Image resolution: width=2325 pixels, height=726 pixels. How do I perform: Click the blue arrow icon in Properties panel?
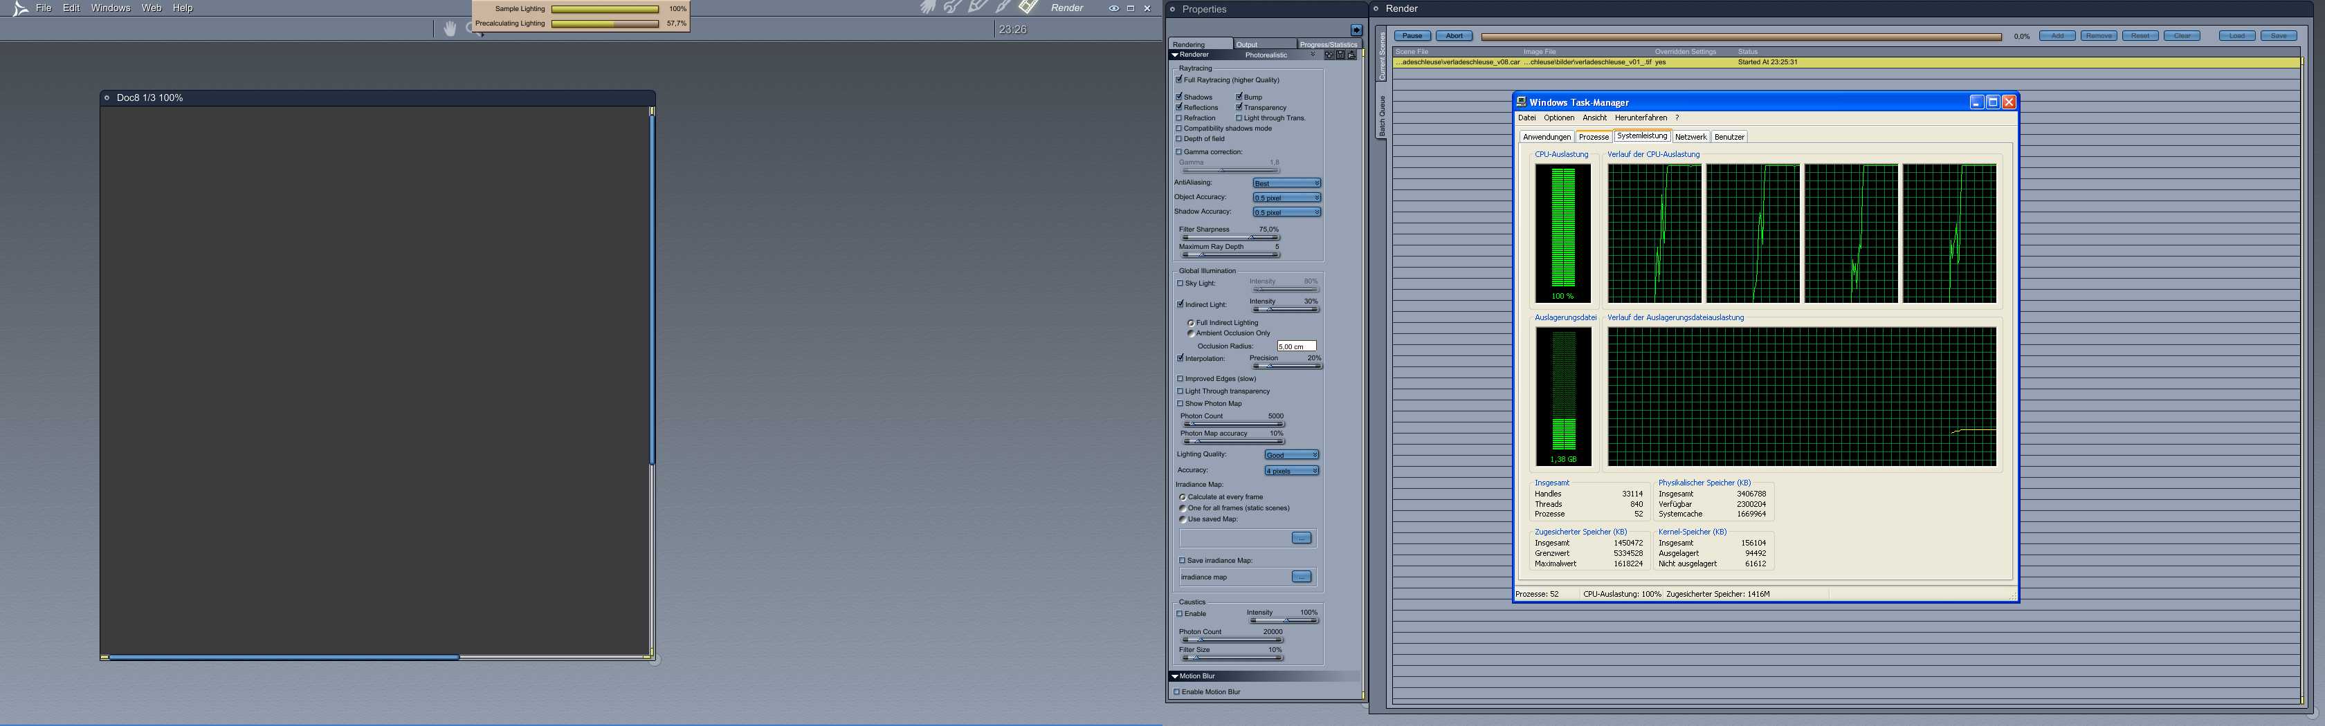[x=1356, y=30]
